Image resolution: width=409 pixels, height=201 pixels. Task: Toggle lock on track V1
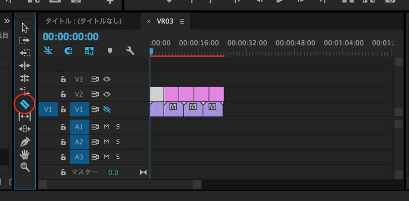point(63,109)
